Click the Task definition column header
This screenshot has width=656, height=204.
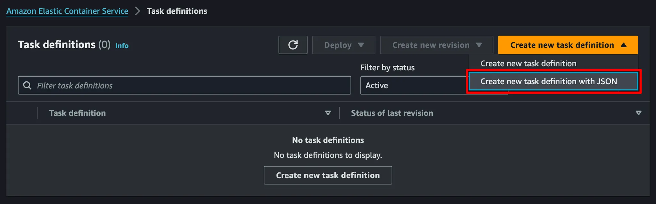click(x=77, y=113)
